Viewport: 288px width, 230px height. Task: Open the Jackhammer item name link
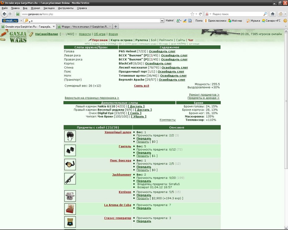tap(122, 175)
